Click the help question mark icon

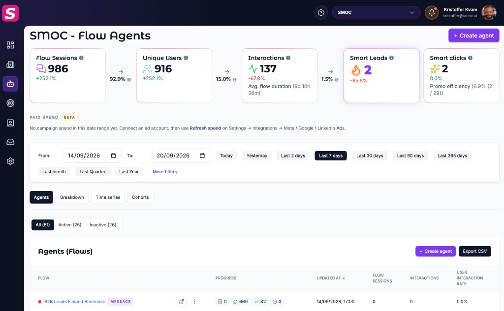[x=321, y=12]
